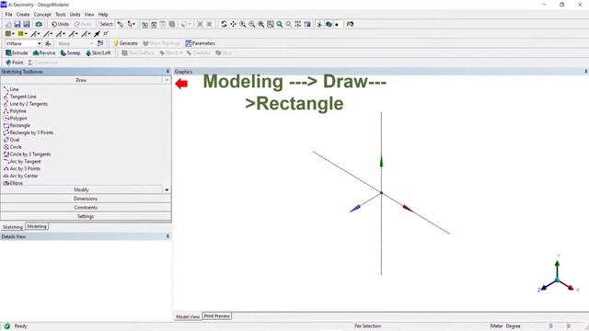Open the XYPlane plane selector dropdown

(39, 43)
